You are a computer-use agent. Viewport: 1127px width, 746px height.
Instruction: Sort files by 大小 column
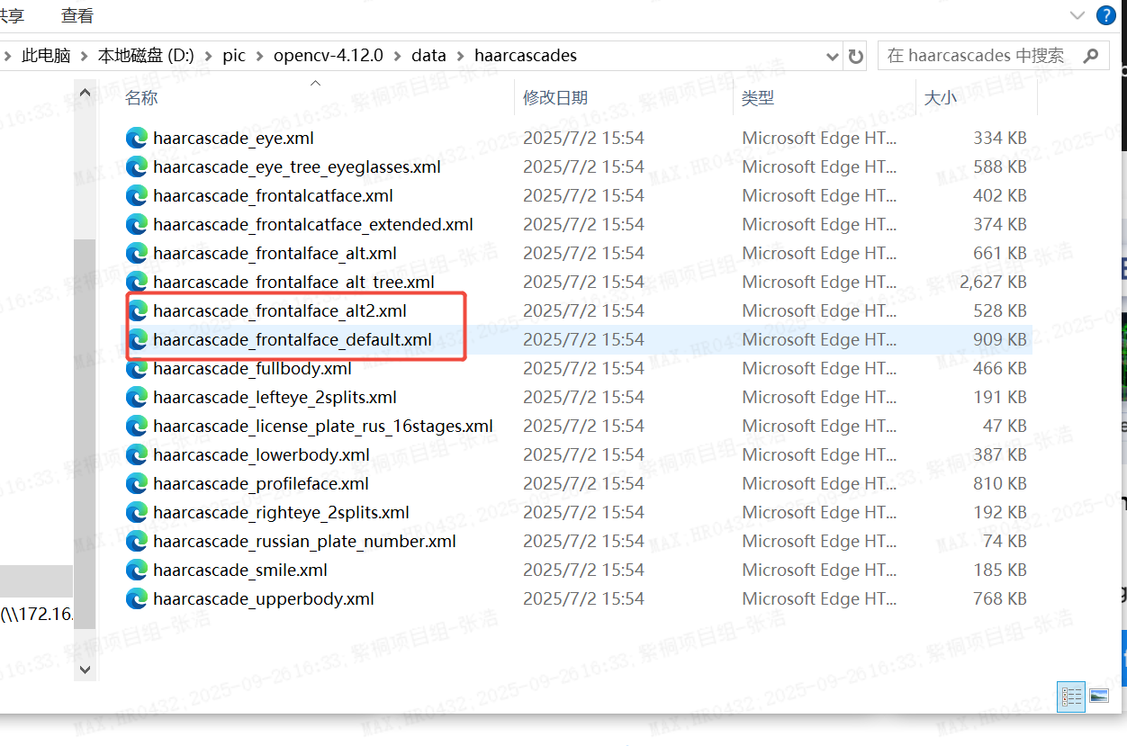[941, 97]
